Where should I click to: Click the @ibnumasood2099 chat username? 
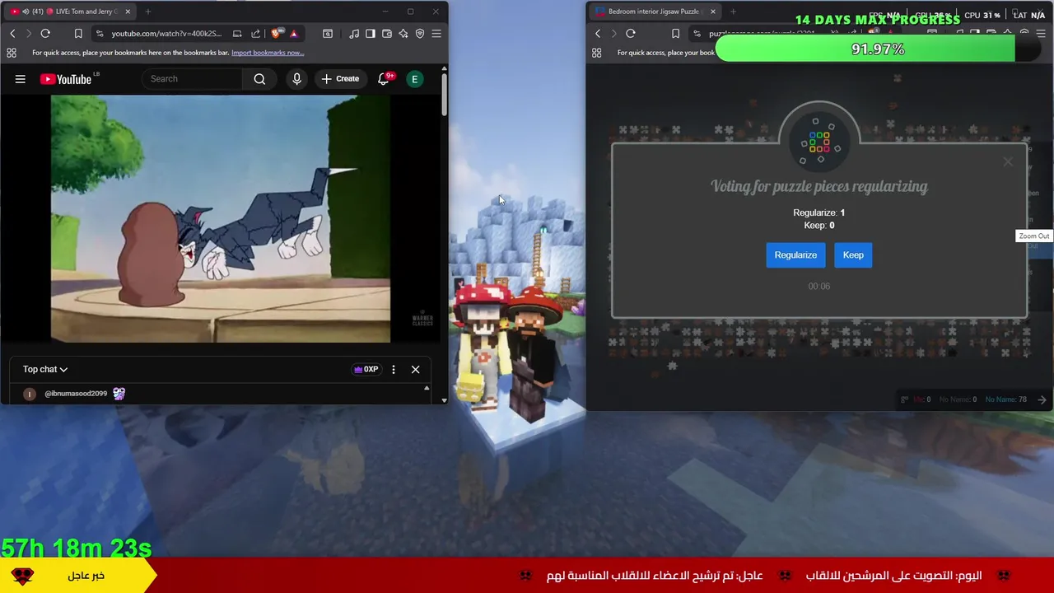tap(76, 394)
